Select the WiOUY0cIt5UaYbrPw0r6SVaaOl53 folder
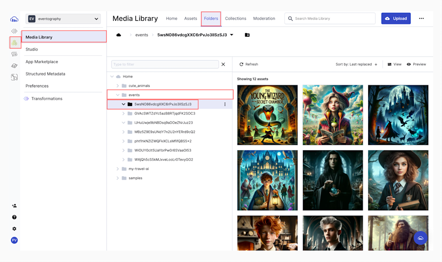The width and height of the screenshot is (442, 262). click(163, 150)
